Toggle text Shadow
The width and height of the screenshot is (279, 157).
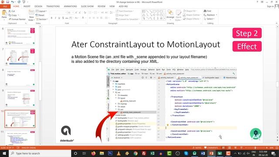coord(63,18)
